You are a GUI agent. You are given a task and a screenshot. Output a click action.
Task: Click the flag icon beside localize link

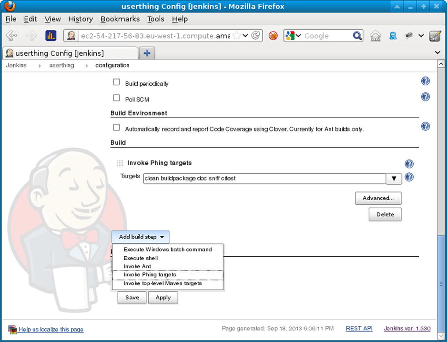[12, 330]
